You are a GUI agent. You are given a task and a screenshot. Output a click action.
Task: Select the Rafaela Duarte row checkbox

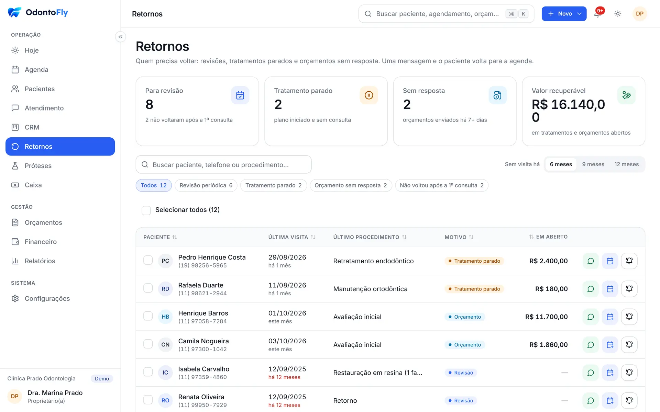point(148,288)
